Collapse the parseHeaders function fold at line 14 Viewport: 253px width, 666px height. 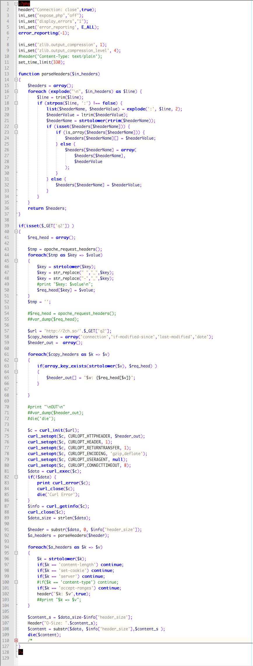pos(16,80)
